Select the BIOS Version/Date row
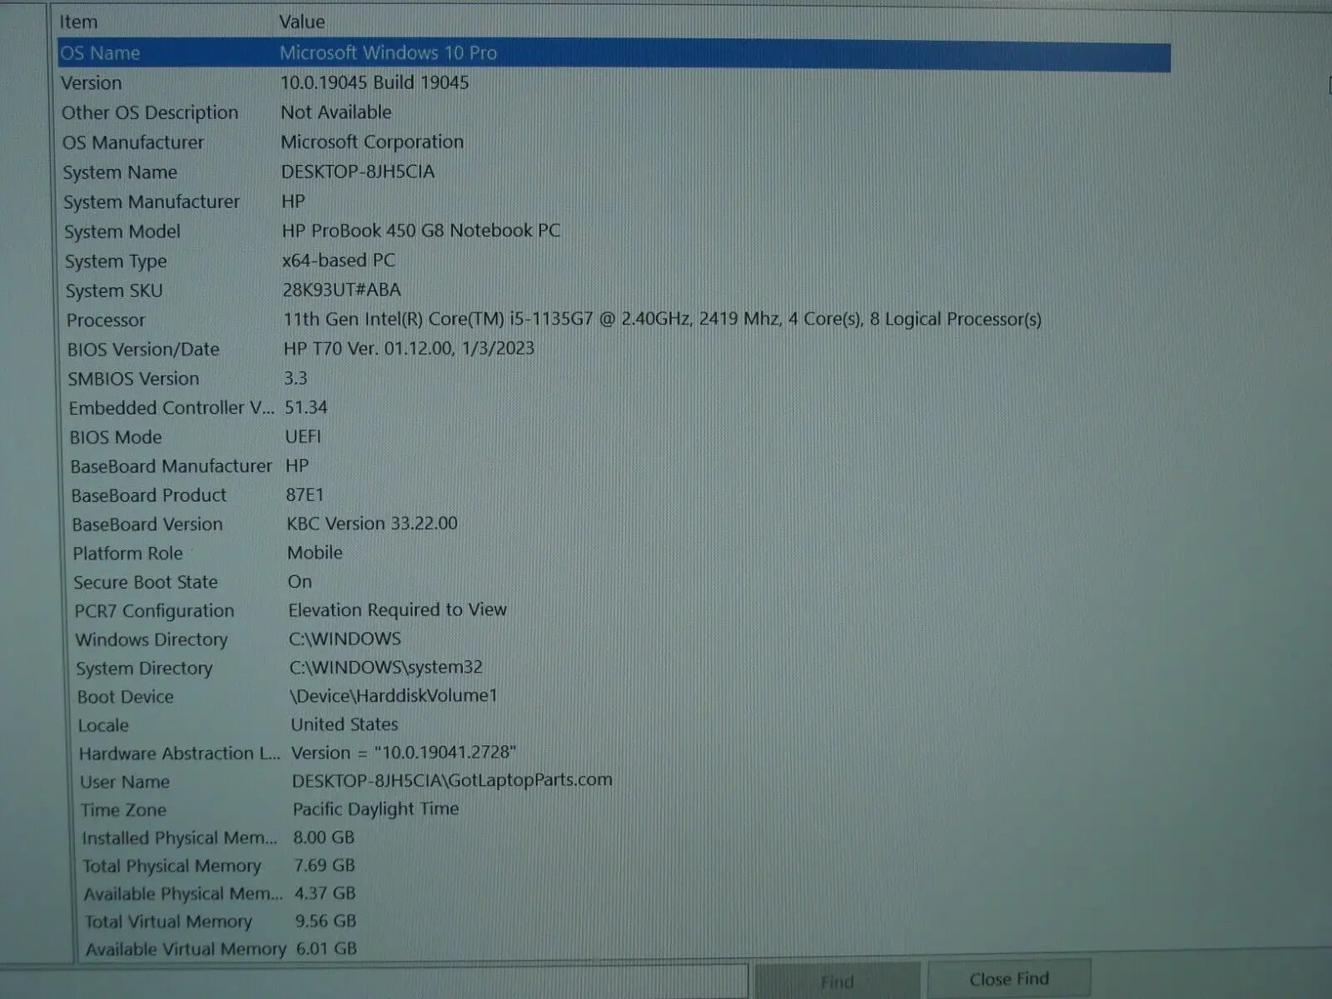This screenshot has width=1332, height=999. coord(143,350)
